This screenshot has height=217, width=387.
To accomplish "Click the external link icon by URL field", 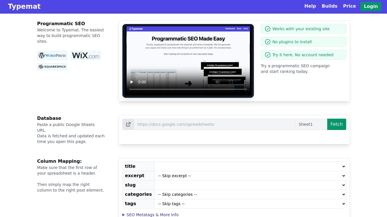I will pos(128,124).
